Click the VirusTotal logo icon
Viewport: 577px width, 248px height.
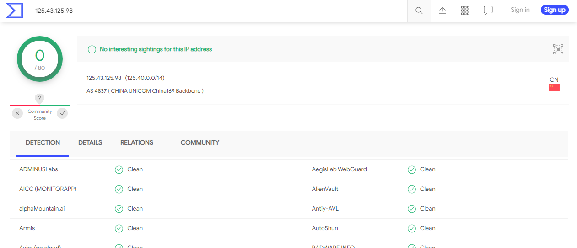click(14, 10)
